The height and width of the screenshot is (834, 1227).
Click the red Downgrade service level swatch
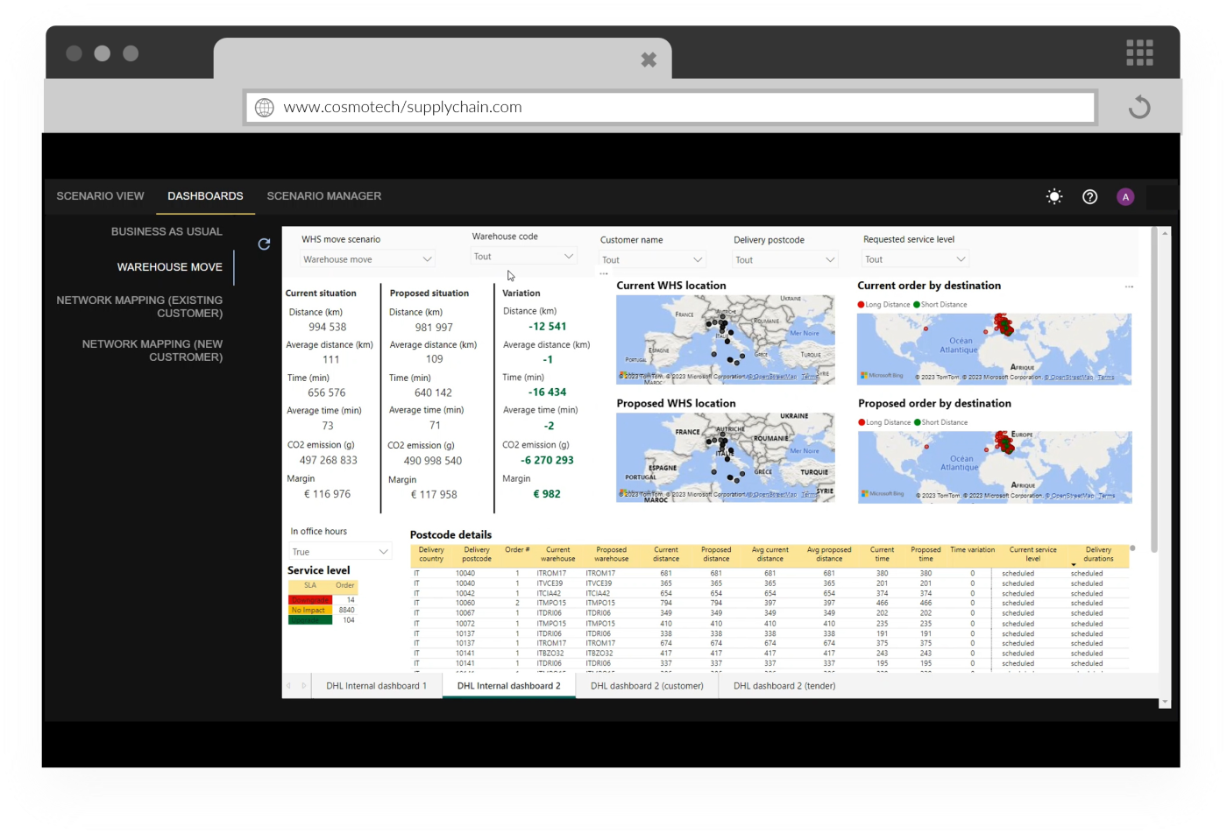tap(309, 600)
